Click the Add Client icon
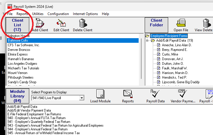Screen dimensions: 213x135 pyautogui.click(x=40, y=23)
